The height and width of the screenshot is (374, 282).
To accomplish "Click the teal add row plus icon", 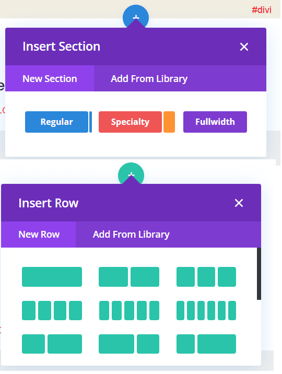I will coord(131,174).
